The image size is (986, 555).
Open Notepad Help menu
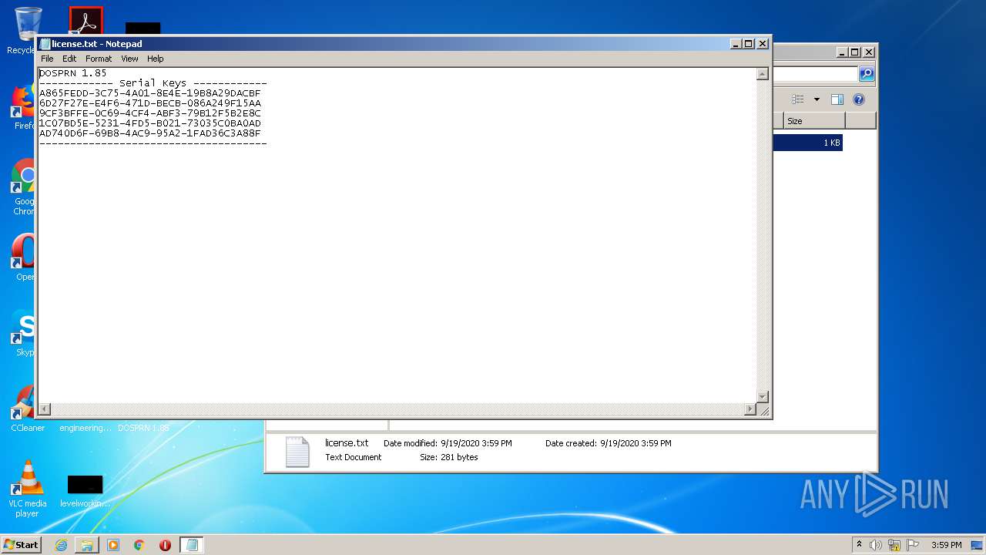click(x=156, y=59)
